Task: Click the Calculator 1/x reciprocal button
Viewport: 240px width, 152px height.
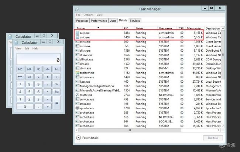Action: (x=56, y=92)
